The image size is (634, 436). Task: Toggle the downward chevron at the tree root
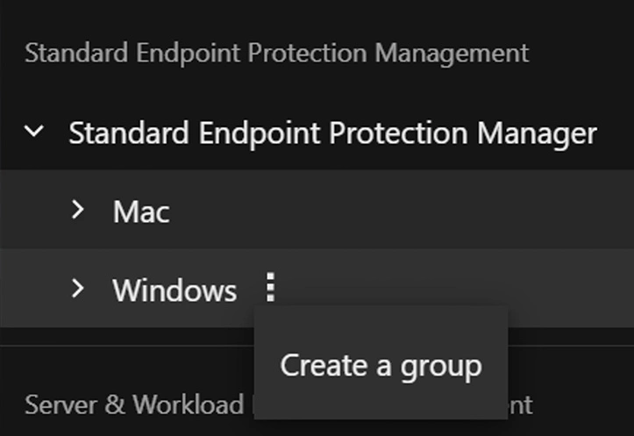[x=34, y=132]
